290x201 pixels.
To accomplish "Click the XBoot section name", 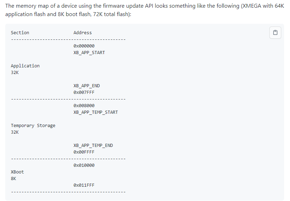I will point(17,172).
